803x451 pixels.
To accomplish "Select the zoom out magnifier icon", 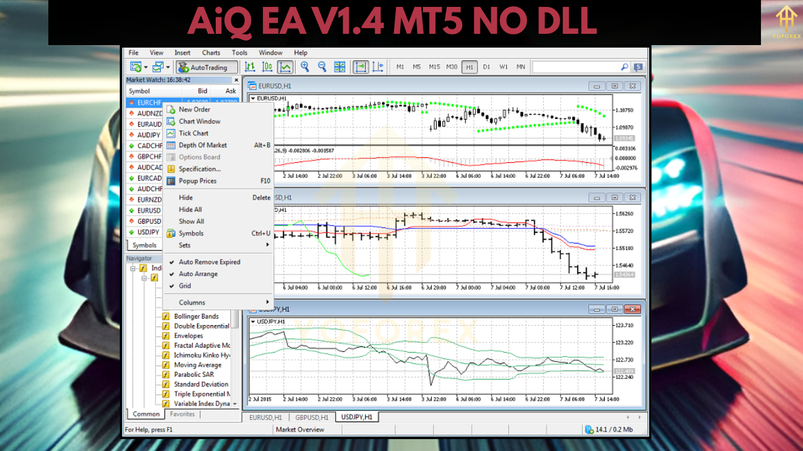I will pos(322,67).
